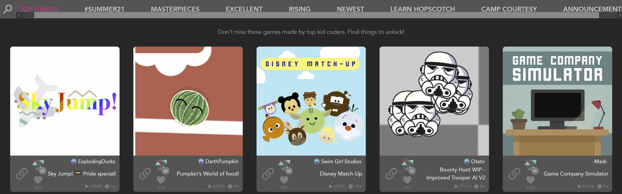Click right arrow of tab bar scrollbar
Viewport: 622px width, 194px height.
tap(619, 15)
